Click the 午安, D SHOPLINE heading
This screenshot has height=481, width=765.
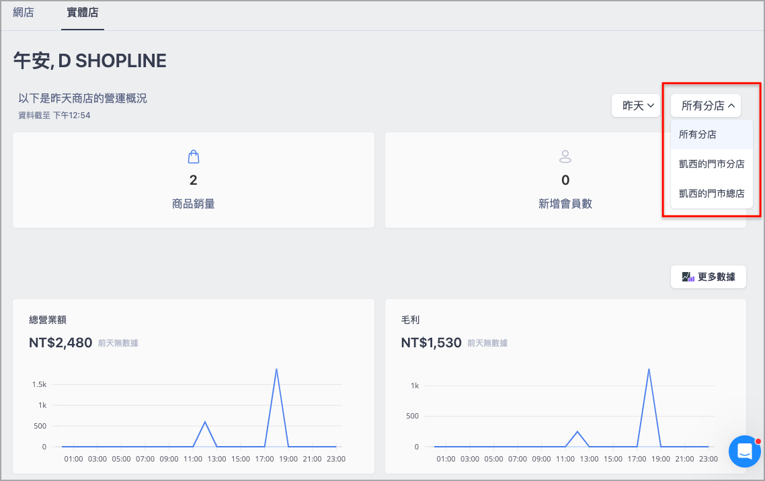[x=90, y=61]
